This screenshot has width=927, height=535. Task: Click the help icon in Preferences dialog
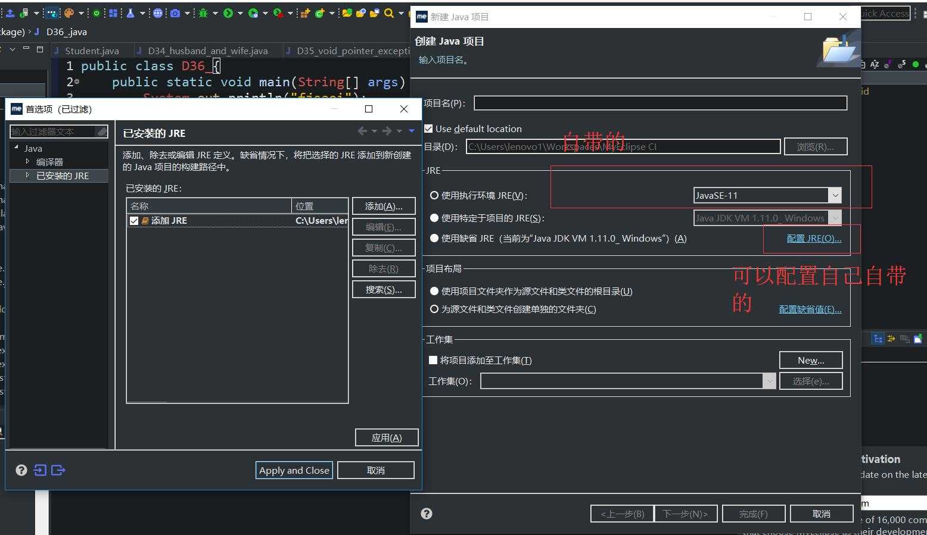(21, 470)
